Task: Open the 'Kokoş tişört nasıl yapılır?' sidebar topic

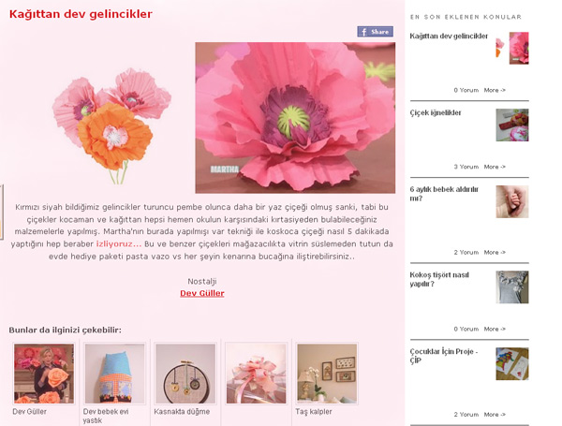Action: [x=439, y=279]
